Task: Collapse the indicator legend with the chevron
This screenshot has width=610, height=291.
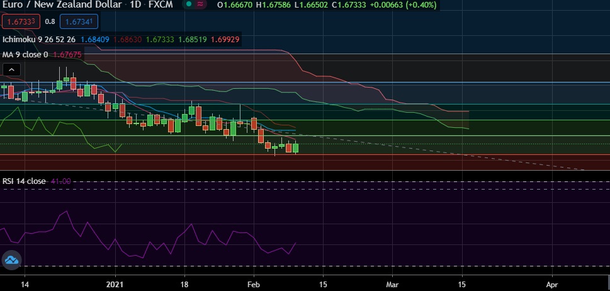Action: 12,70
